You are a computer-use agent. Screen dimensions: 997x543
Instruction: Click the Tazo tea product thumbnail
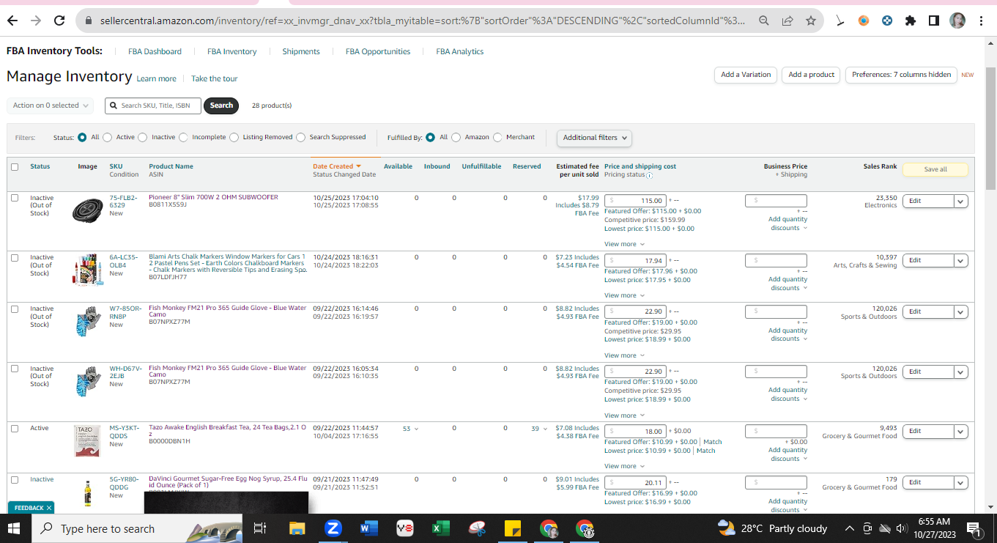[x=87, y=441]
